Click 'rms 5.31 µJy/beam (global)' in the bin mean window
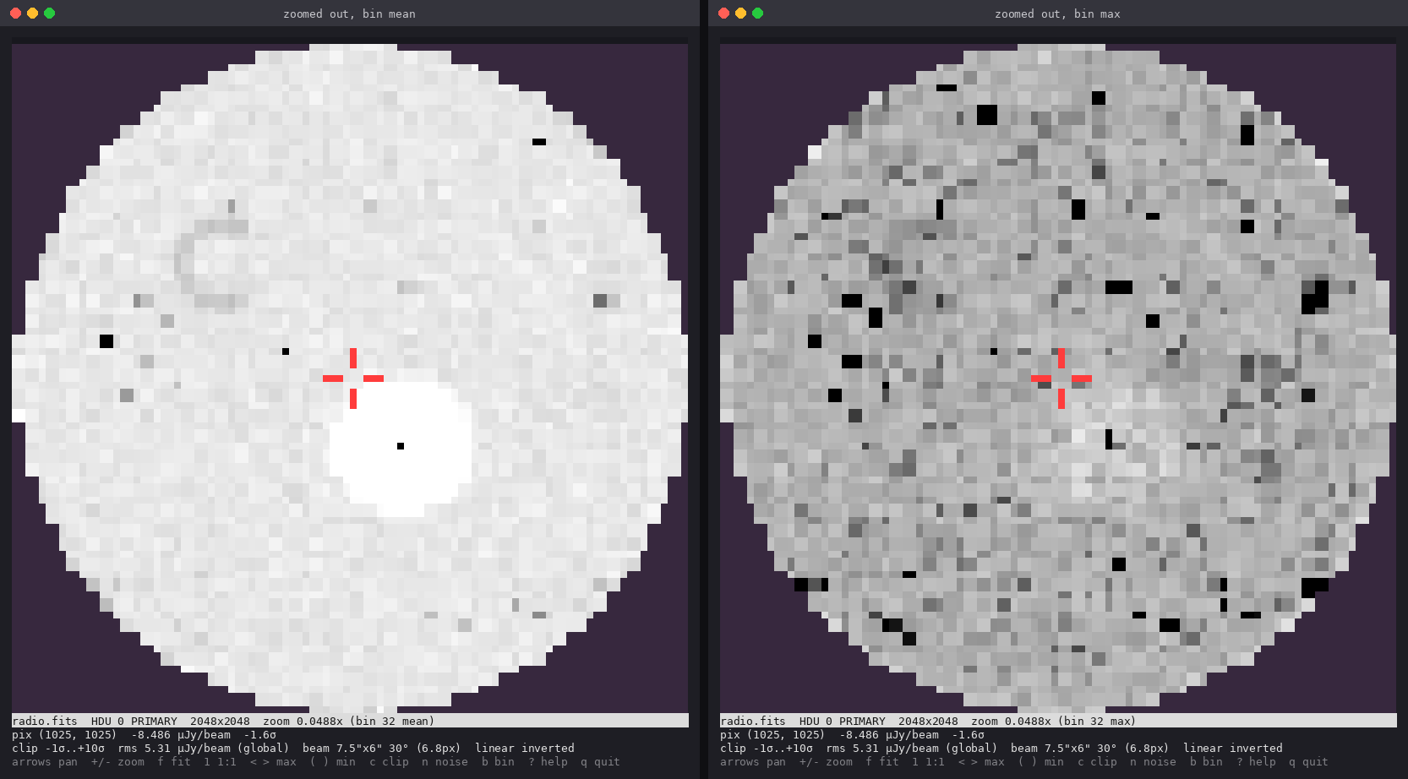 [204, 749]
